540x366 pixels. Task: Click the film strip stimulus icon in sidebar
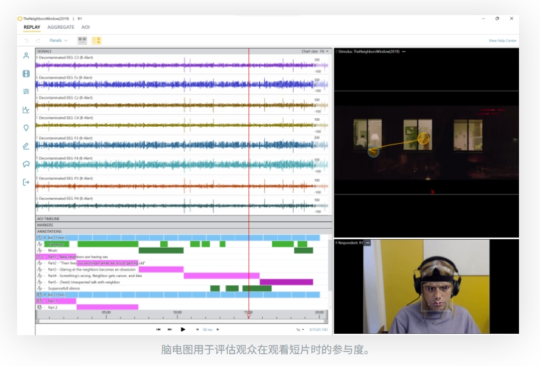click(x=26, y=74)
